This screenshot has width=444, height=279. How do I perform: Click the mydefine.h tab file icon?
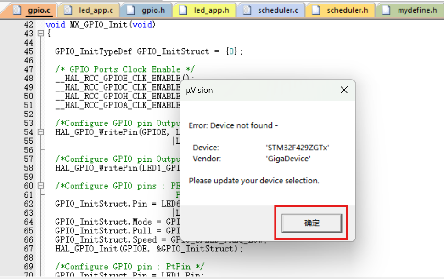[x=386, y=10]
